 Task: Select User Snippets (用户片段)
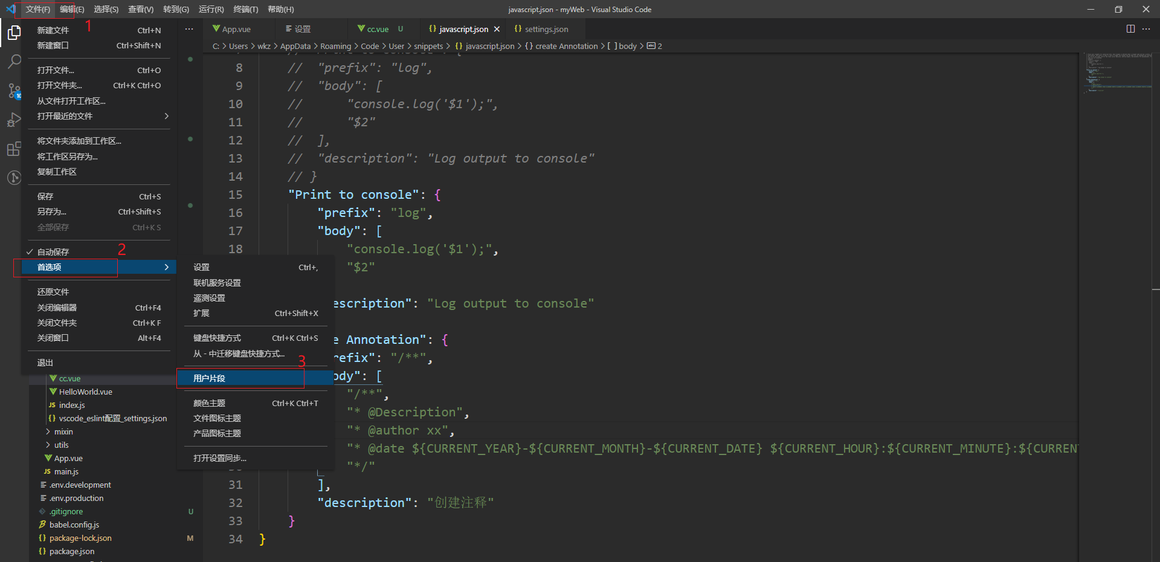pos(256,378)
